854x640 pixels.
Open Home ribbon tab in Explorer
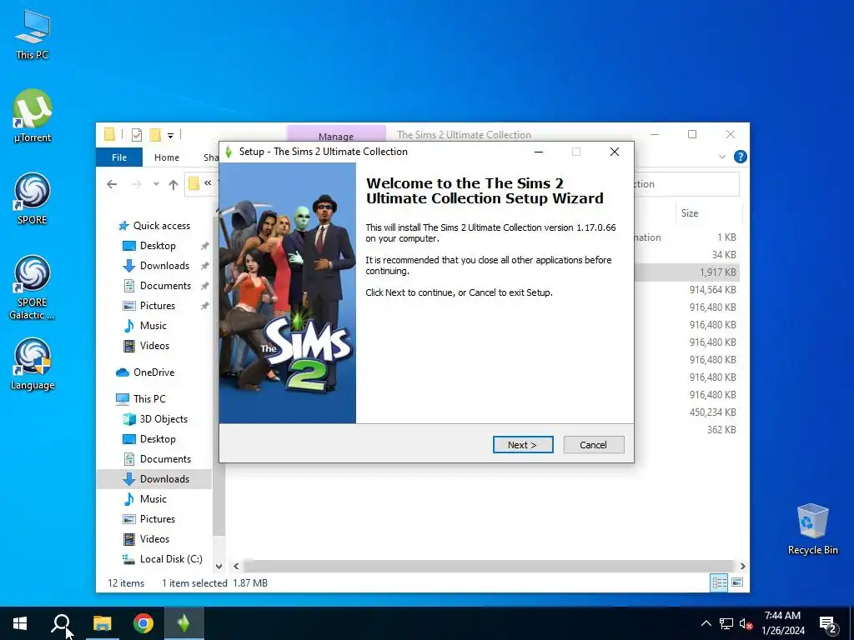tap(167, 157)
